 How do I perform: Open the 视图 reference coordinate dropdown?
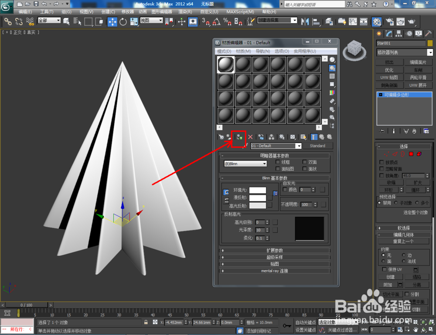tap(151, 20)
